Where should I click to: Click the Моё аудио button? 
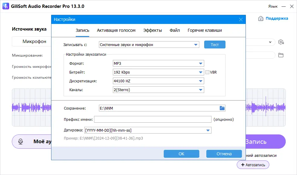(32, 141)
